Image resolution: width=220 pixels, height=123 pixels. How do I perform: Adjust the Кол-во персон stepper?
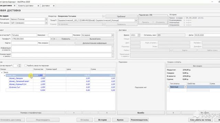(20, 66)
